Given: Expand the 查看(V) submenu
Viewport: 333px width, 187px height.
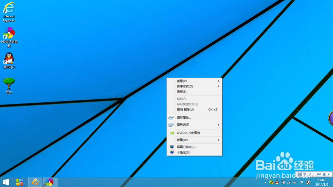Looking at the screenshot, I should pos(194,81).
